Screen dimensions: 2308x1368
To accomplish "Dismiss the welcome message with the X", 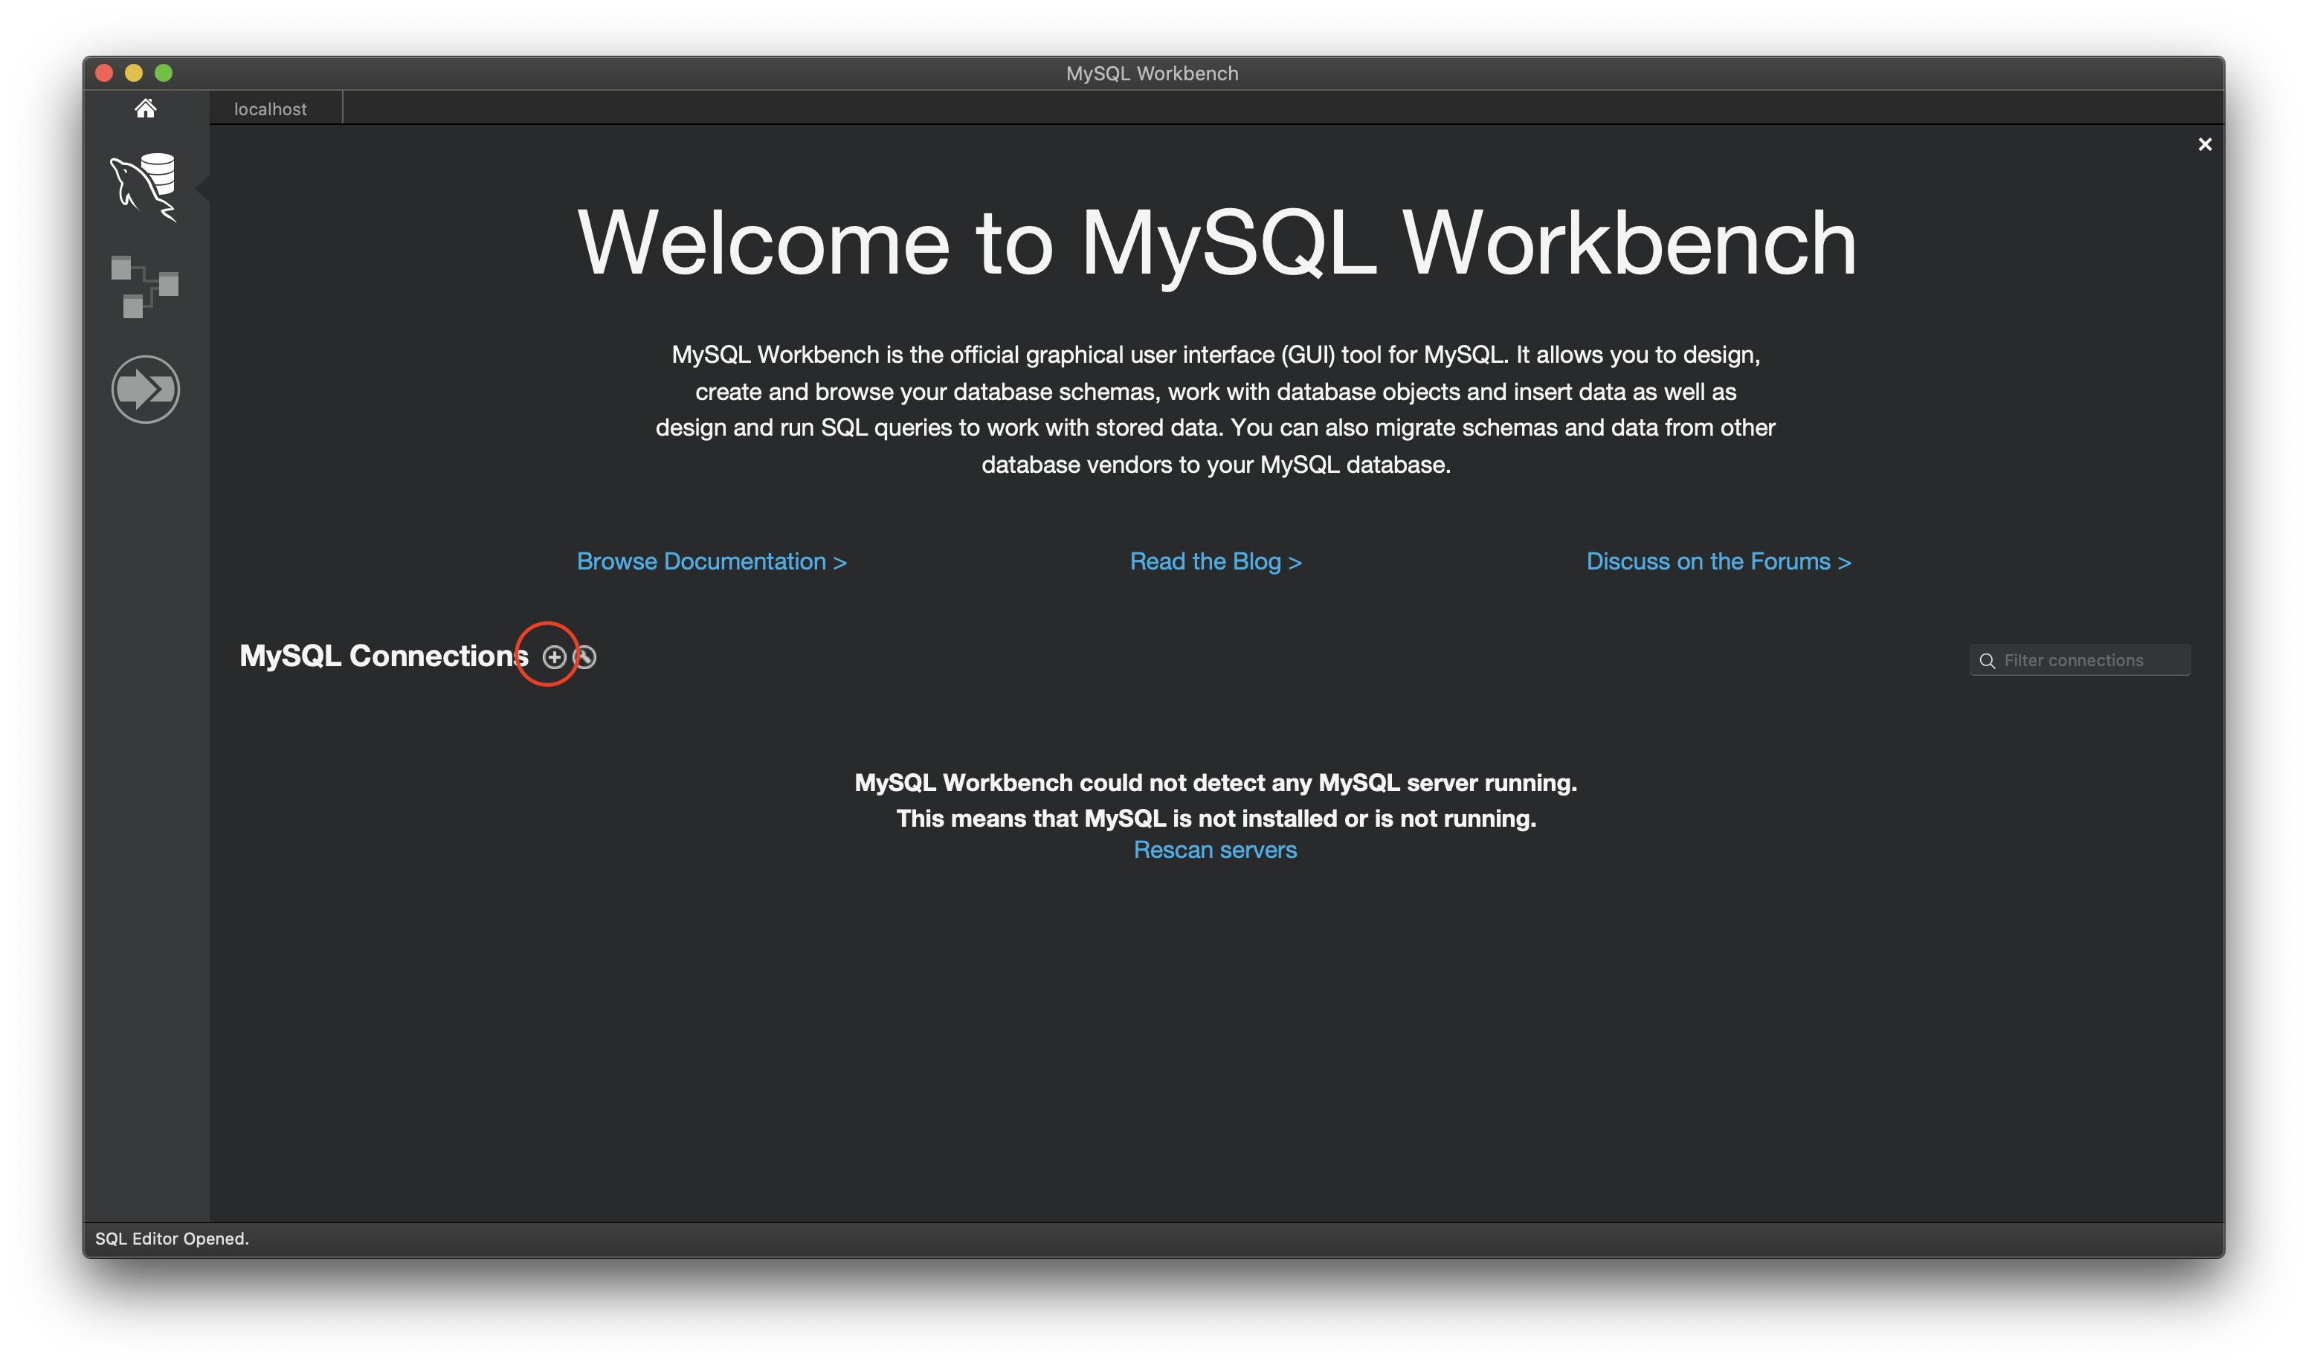I will pos(2204,145).
